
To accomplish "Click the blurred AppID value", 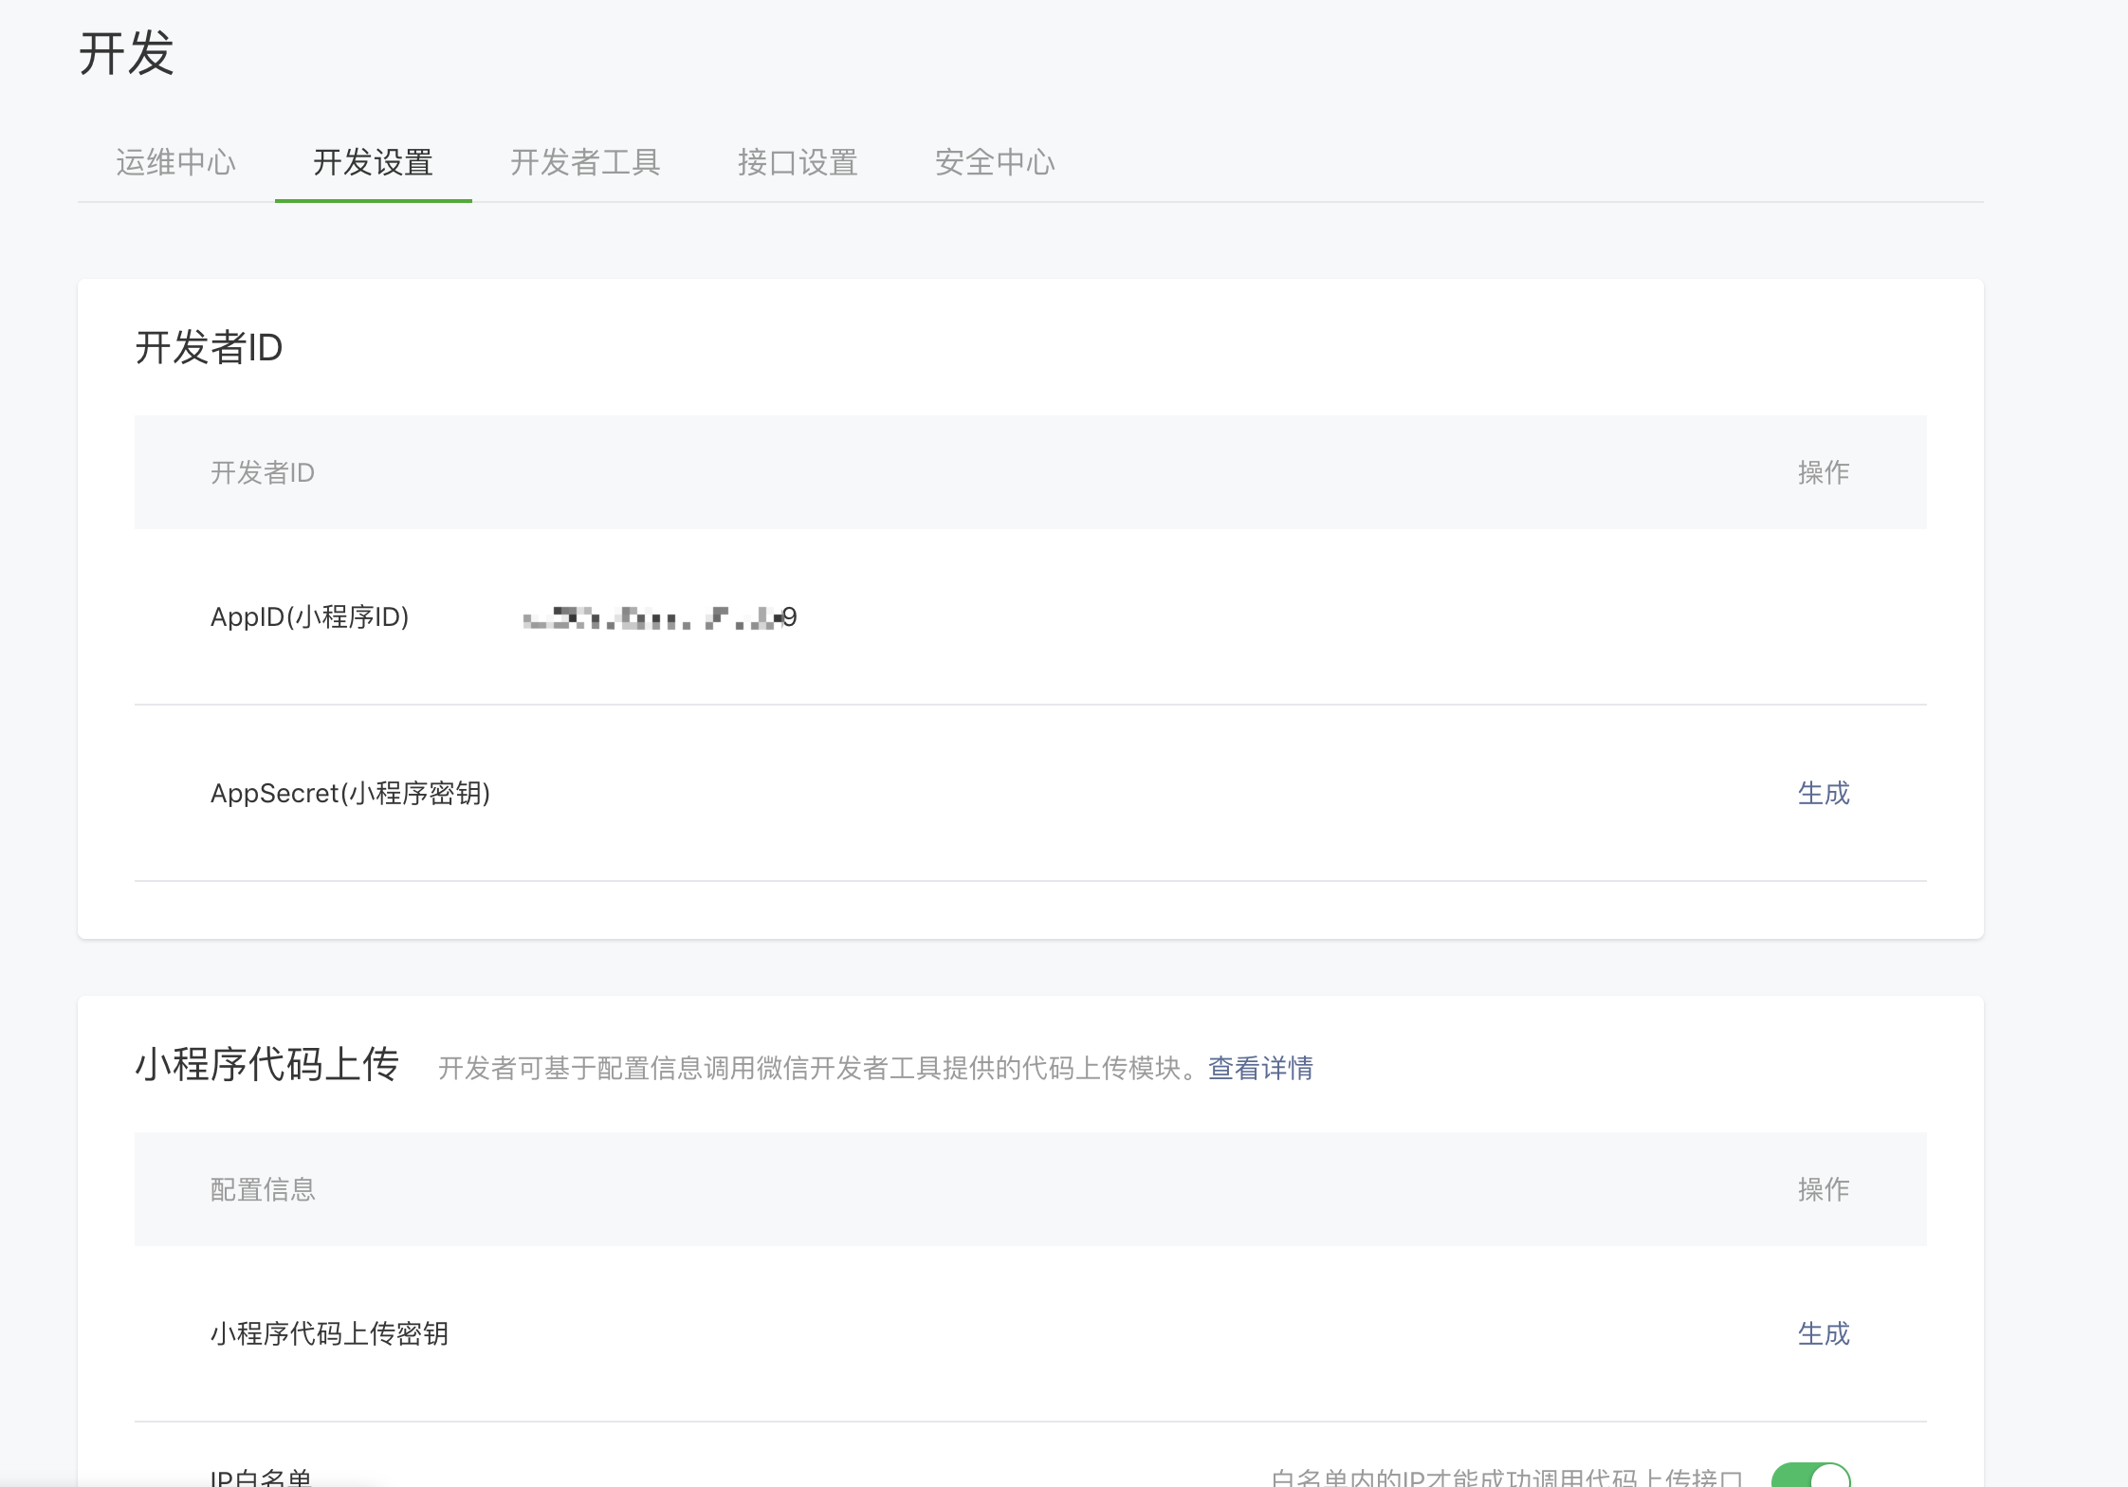I will click(x=659, y=618).
